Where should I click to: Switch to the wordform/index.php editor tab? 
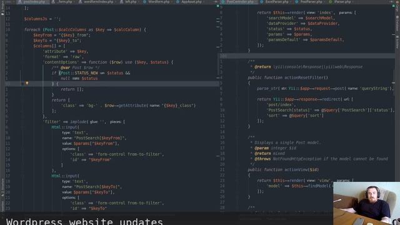click(x=97, y=1)
